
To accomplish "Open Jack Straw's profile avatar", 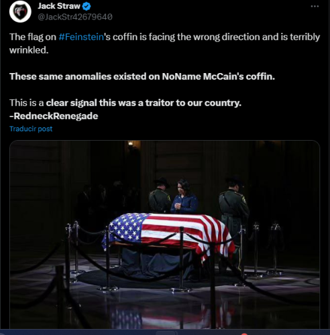I will 20,11.
